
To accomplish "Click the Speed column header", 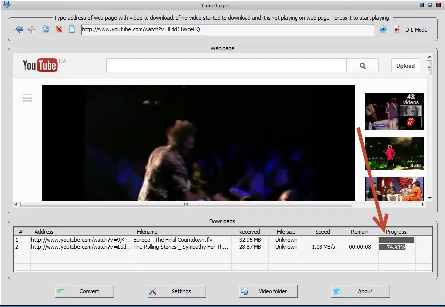I will click(x=322, y=232).
